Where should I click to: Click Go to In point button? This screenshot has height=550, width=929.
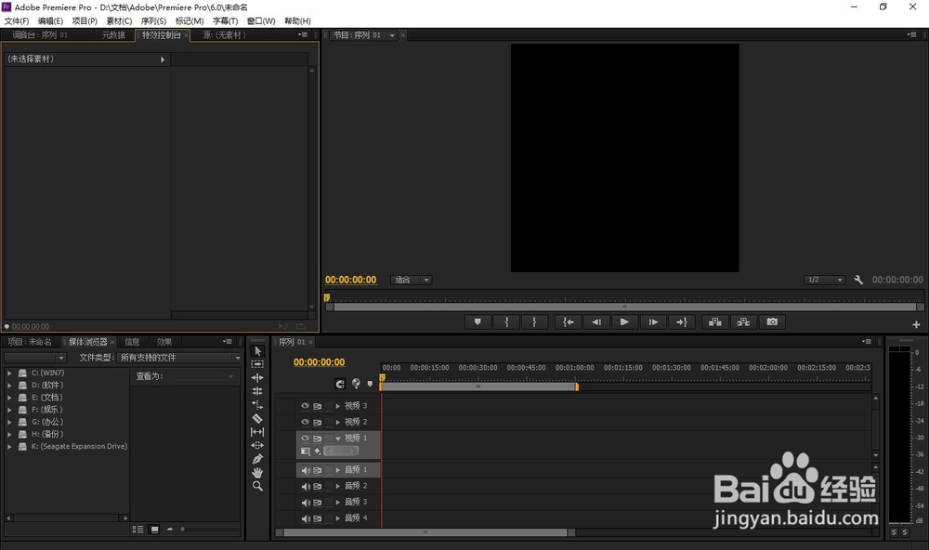click(x=569, y=321)
